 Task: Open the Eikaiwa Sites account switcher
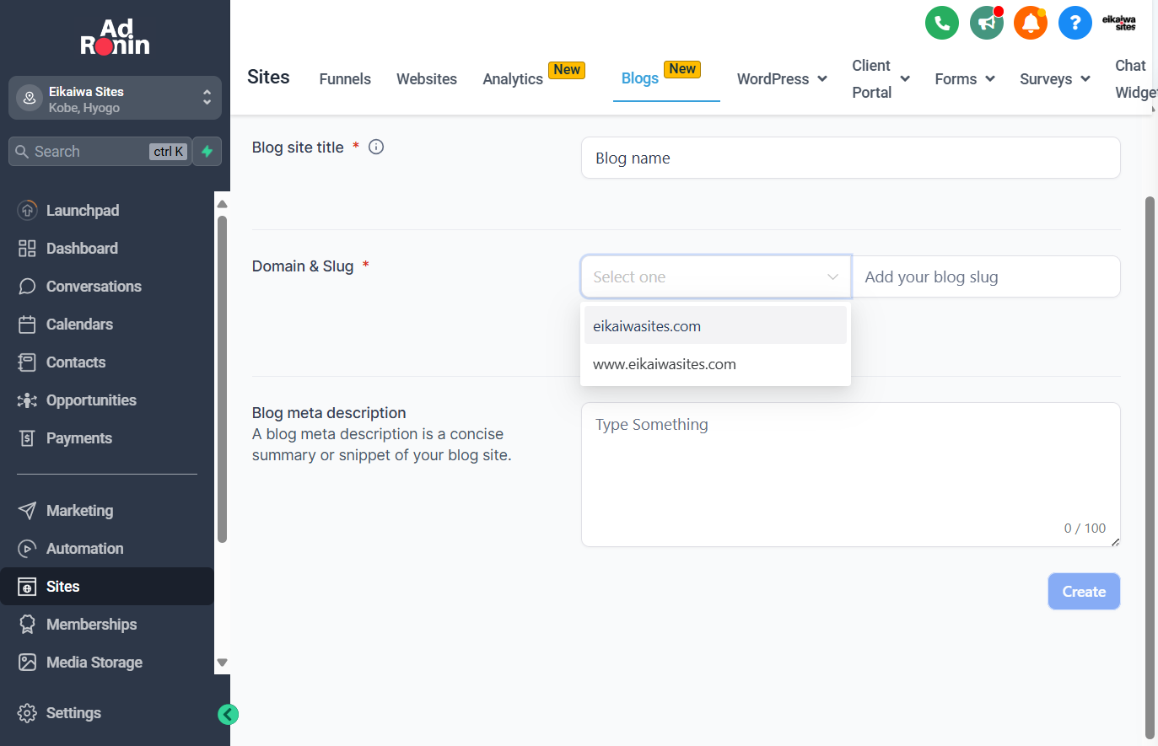coord(115,99)
